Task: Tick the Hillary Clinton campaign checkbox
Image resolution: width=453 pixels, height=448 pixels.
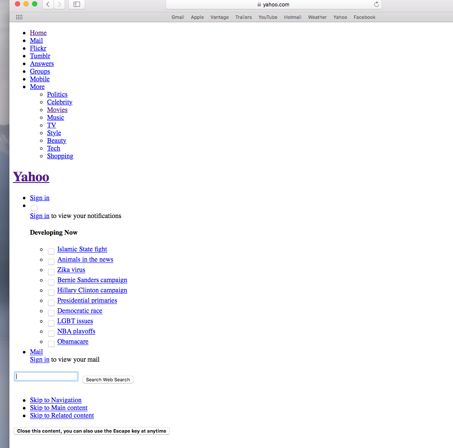Action: tap(51, 292)
